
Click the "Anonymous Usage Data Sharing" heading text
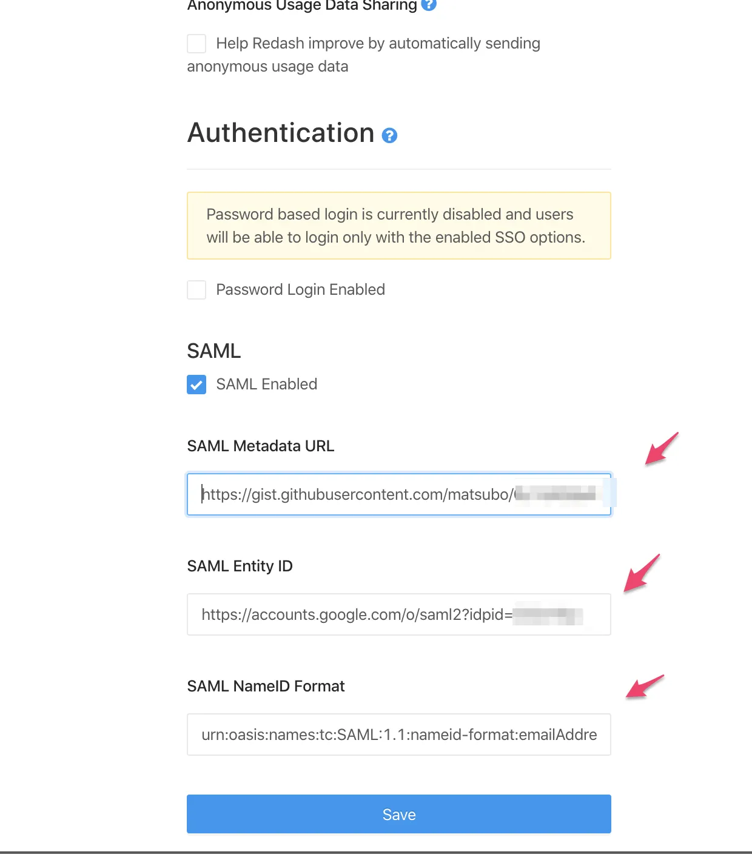click(x=302, y=5)
